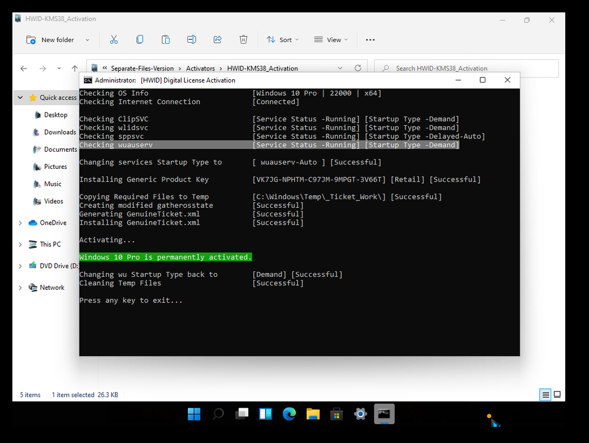The width and height of the screenshot is (589, 443).
Task: Go back with the left arrow
Action: click(24, 68)
